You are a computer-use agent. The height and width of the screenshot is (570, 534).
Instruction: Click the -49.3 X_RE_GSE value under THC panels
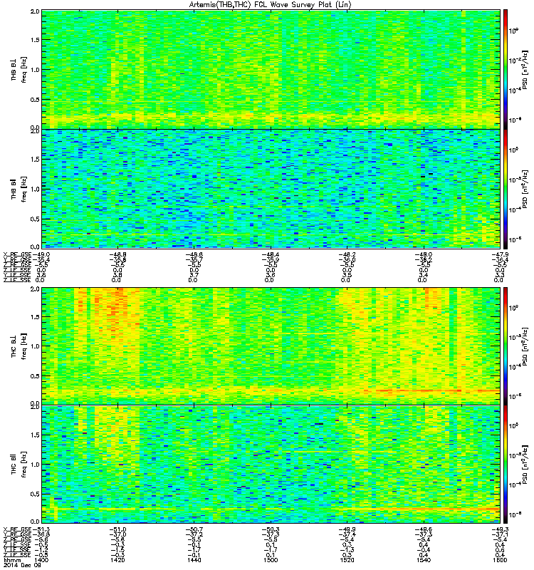pyautogui.click(x=500, y=529)
